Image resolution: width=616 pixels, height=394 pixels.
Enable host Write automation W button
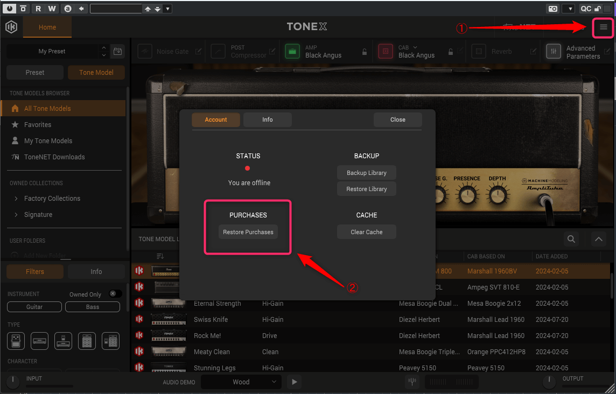(x=52, y=8)
